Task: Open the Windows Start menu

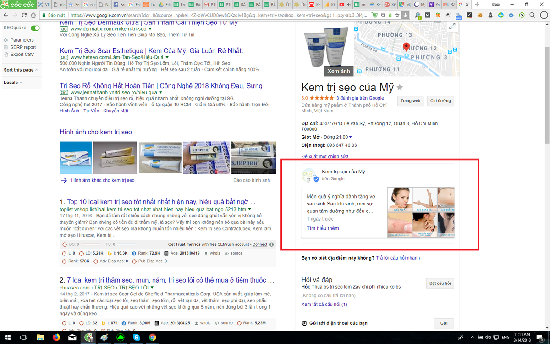Action: click(7, 338)
